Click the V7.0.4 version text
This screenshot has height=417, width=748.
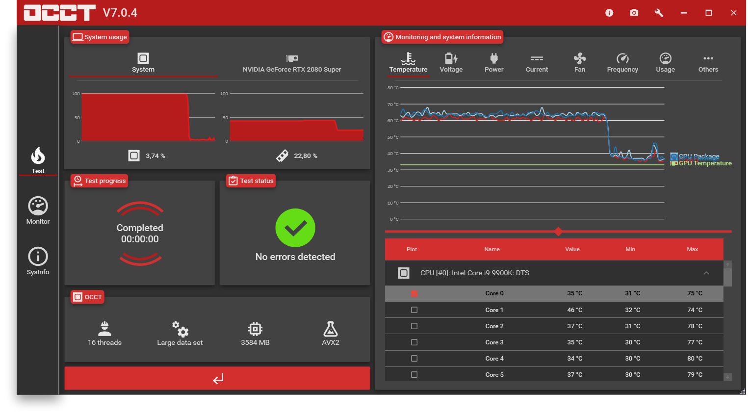[120, 13]
